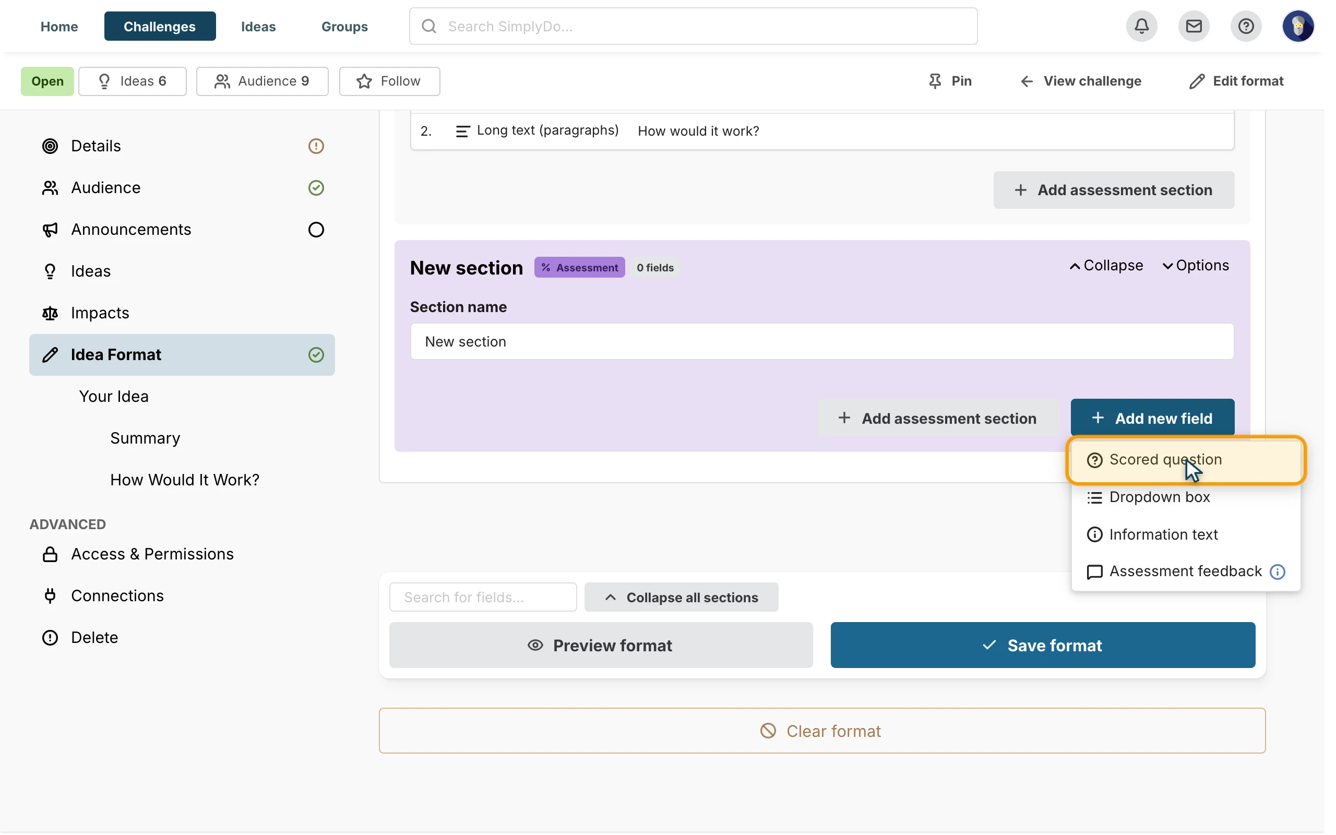Click the Announcements empty status circle
1336x835 pixels.
click(316, 230)
